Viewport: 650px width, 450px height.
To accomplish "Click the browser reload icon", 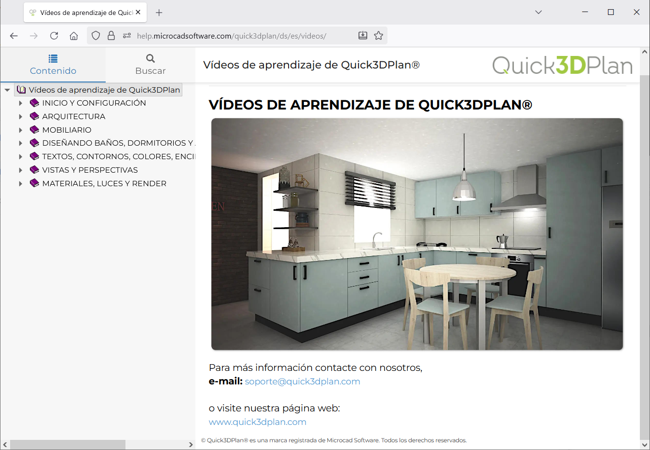I will 54,36.
